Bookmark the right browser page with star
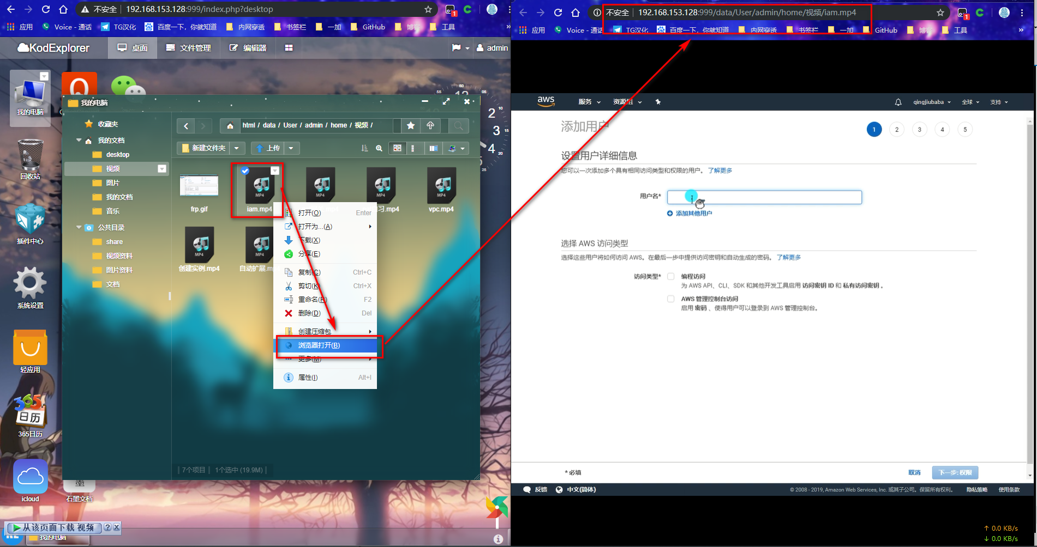The height and width of the screenshot is (547, 1037). pos(940,13)
